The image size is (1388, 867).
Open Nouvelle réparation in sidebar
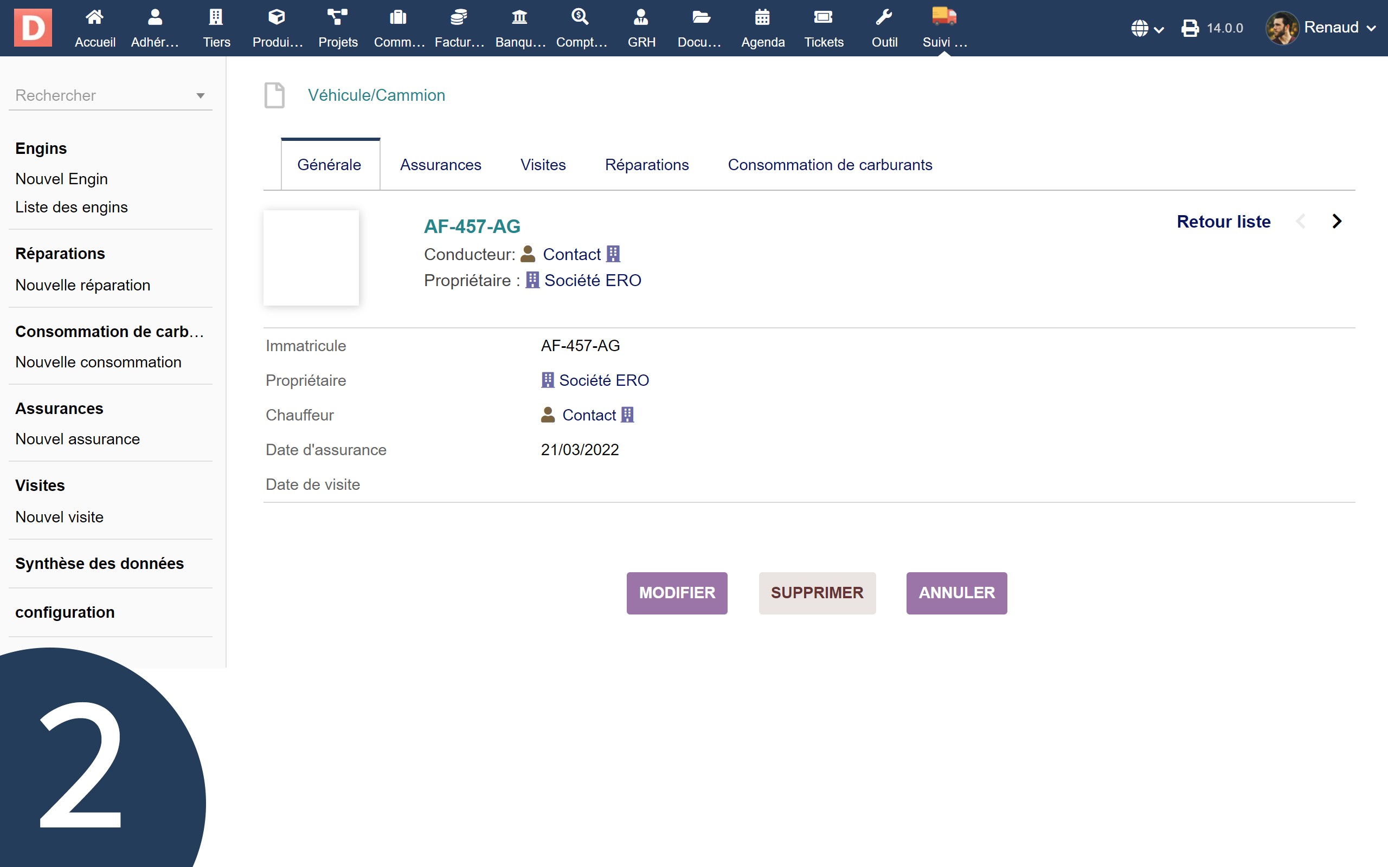click(x=82, y=285)
